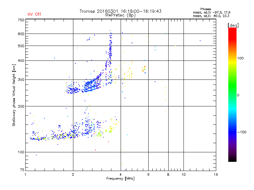
Task: Click the '8' frequency axis label
Action: tap(168, 174)
